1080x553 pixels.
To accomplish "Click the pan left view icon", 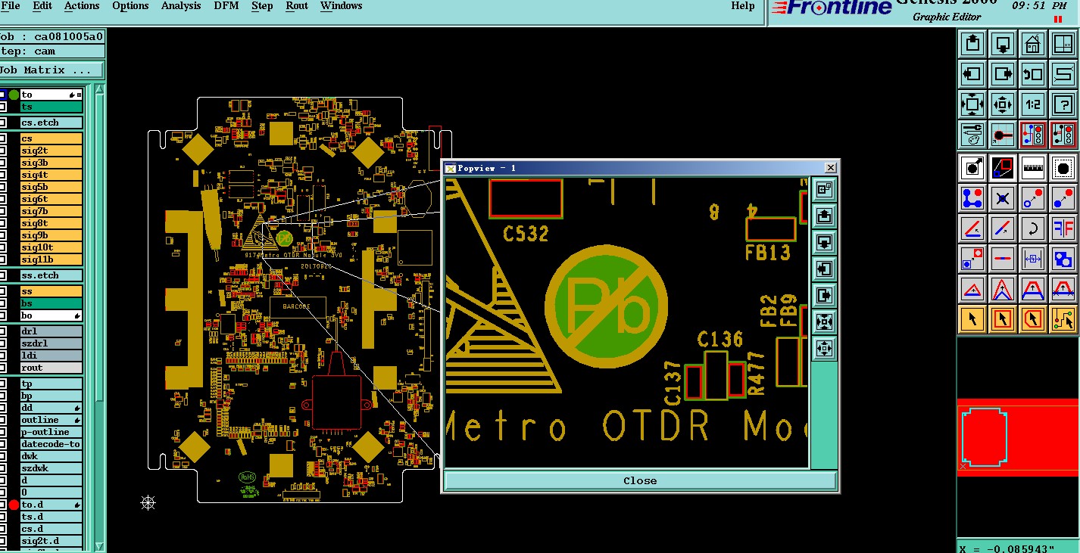I will tap(972, 74).
